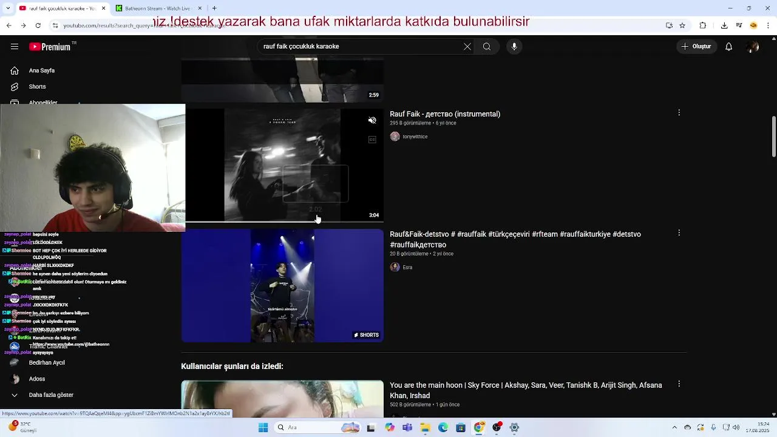Open more options for Rauf&Faik-detstvo short
The height and width of the screenshot is (437, 777).
pos(679,233)
